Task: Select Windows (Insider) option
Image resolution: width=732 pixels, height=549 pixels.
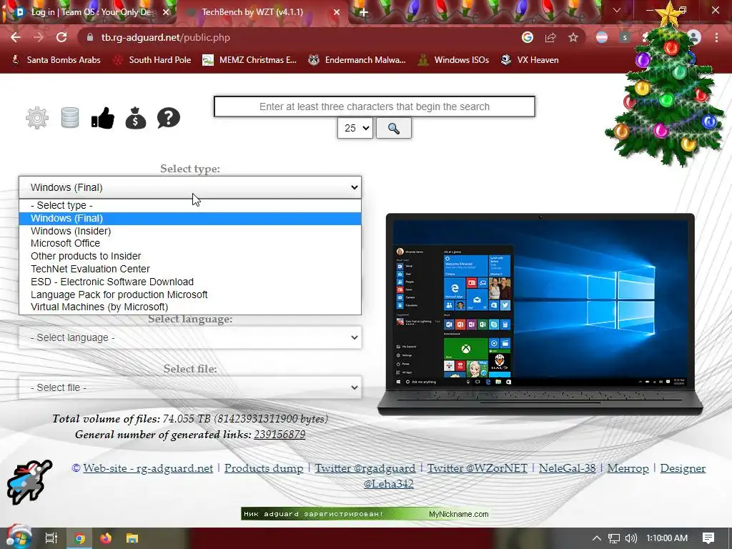Action: click(x=190, y=231)
